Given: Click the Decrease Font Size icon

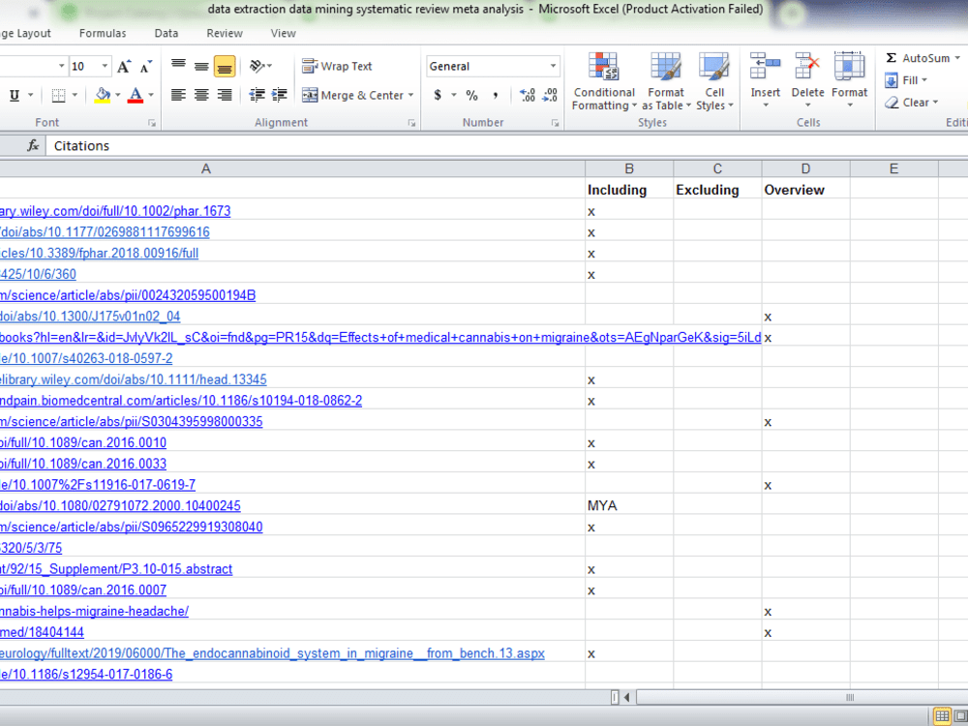Looking at the screenshot, I should click(146, 66).
